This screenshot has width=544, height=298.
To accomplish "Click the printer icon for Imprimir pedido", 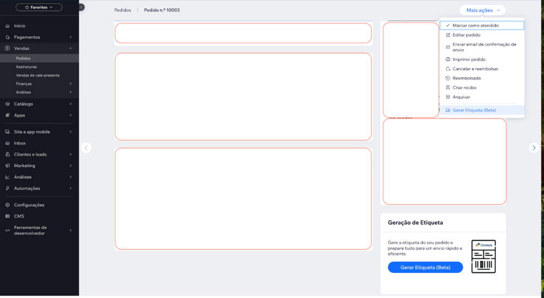I will pos(448,59).
